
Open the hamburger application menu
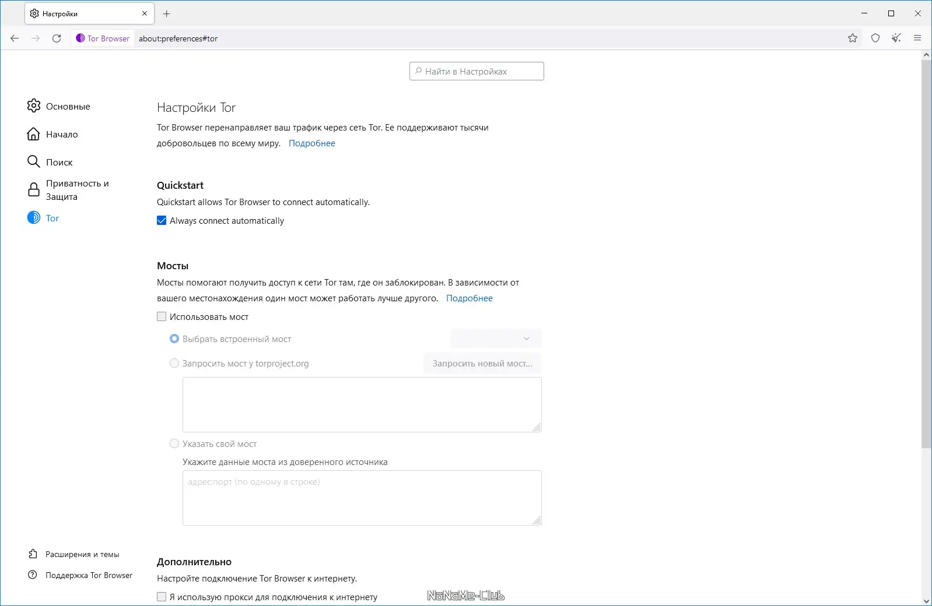click(917, 38)
